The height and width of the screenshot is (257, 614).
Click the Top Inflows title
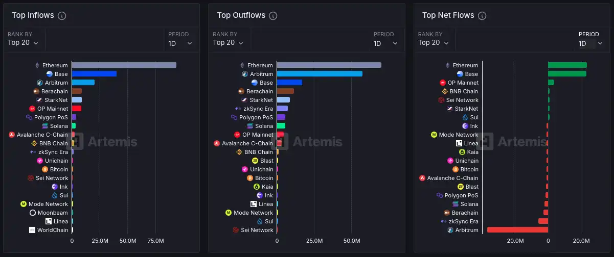[x=33, y=15]
